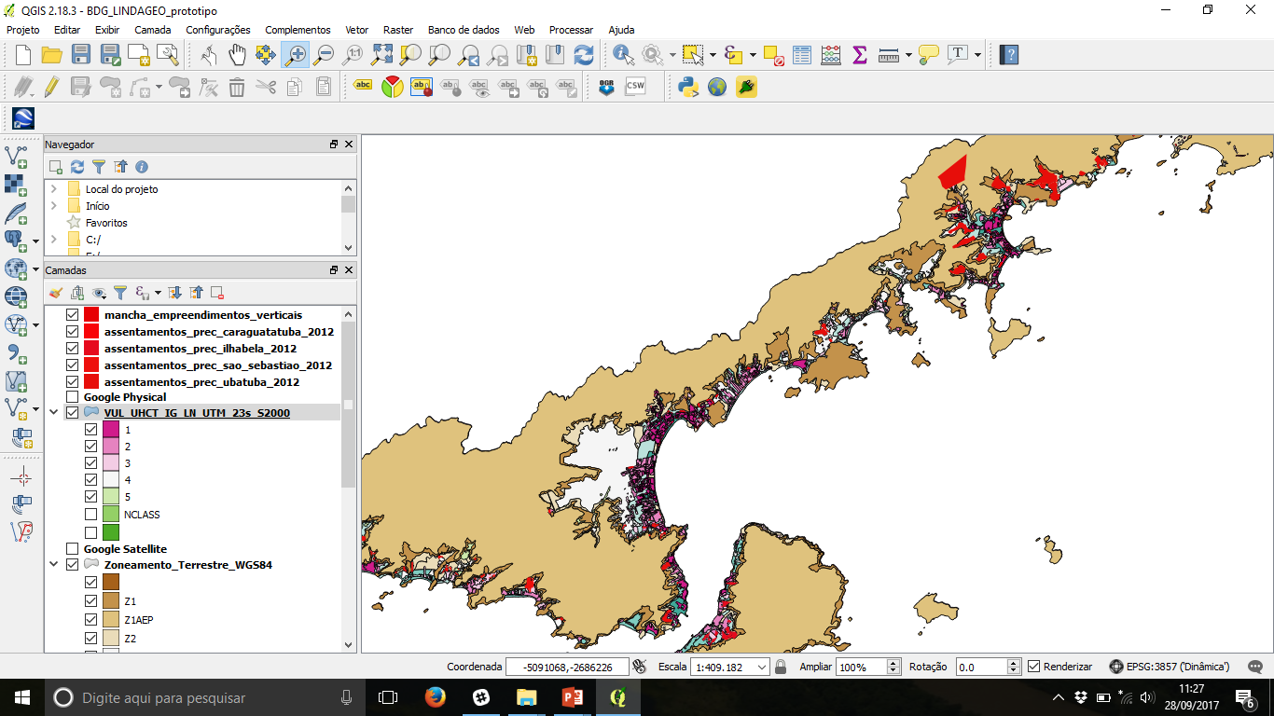Enable the Google Physical layer
1274x716 pixels.
pos(72,397)
